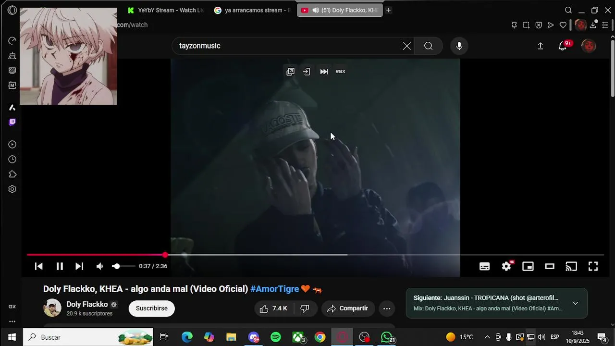The image size is (615, 346).
Task: Open GX Control speedometer icon in sidebar
Action: click(12, 41)
